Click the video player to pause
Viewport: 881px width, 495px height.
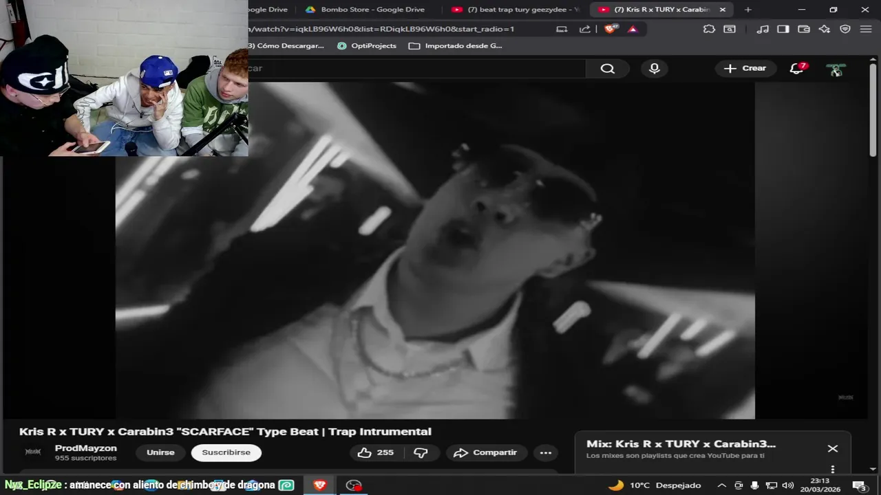[435, 250]
